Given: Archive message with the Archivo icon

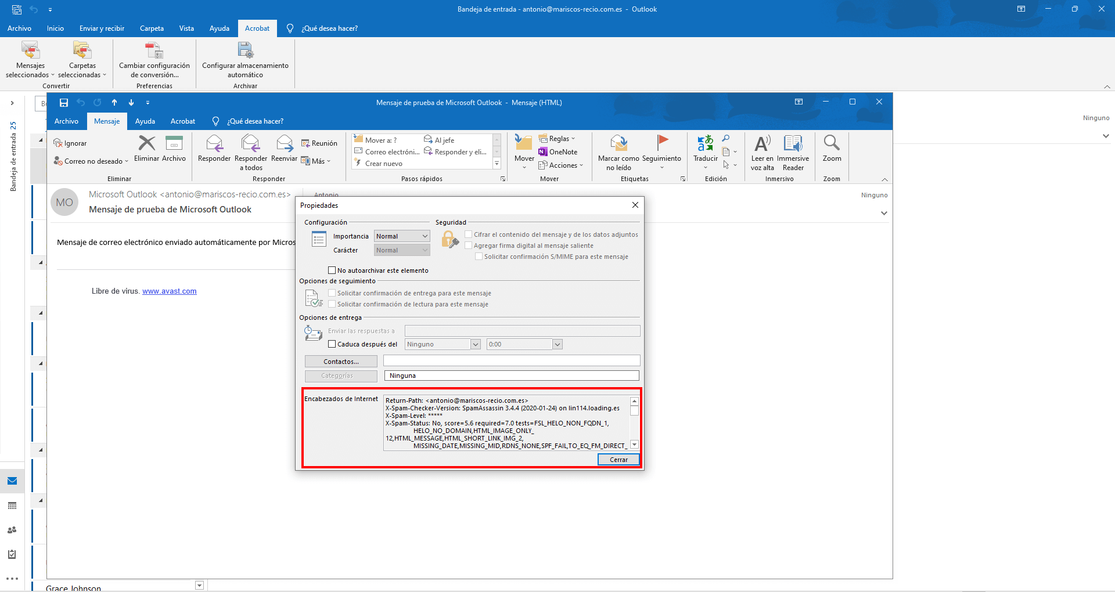Looking at the screenshot, I should [174, 143].
